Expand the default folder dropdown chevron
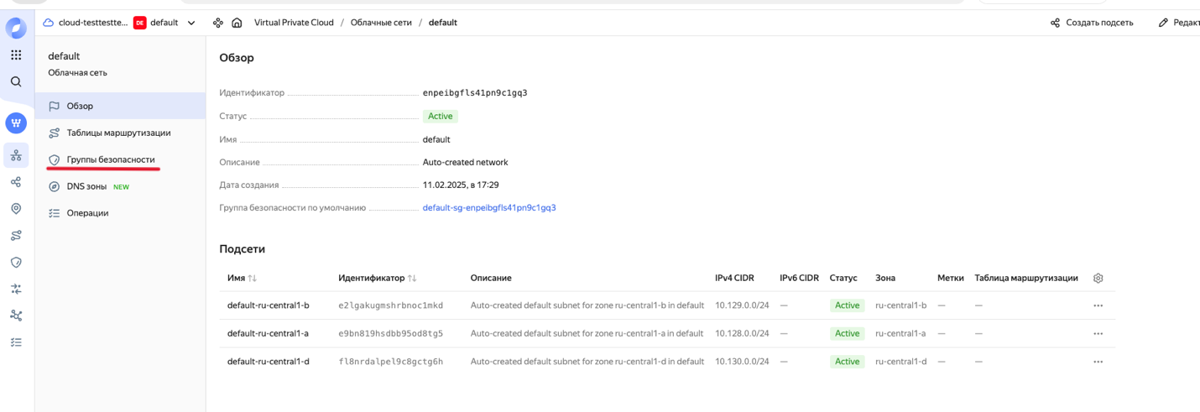This screenshot has height=412, width=1200. (x=191, y=23)
